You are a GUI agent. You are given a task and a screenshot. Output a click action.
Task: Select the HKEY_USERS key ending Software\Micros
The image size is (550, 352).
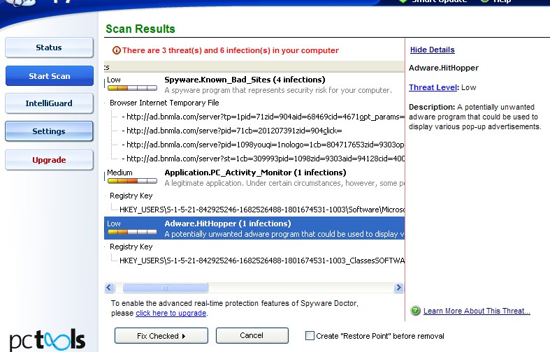(x=262, y=210)
